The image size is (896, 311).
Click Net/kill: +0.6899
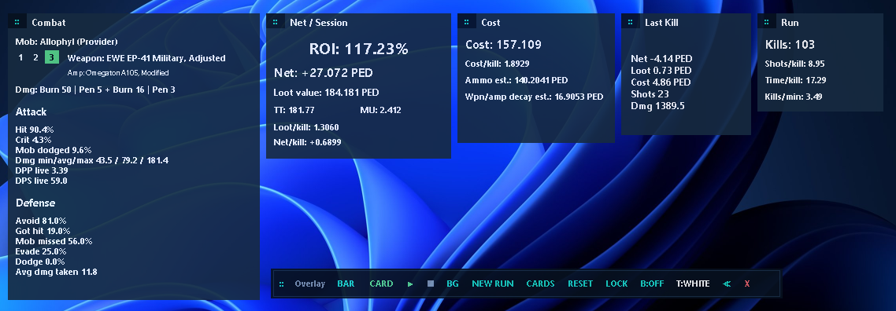[307, 142]
